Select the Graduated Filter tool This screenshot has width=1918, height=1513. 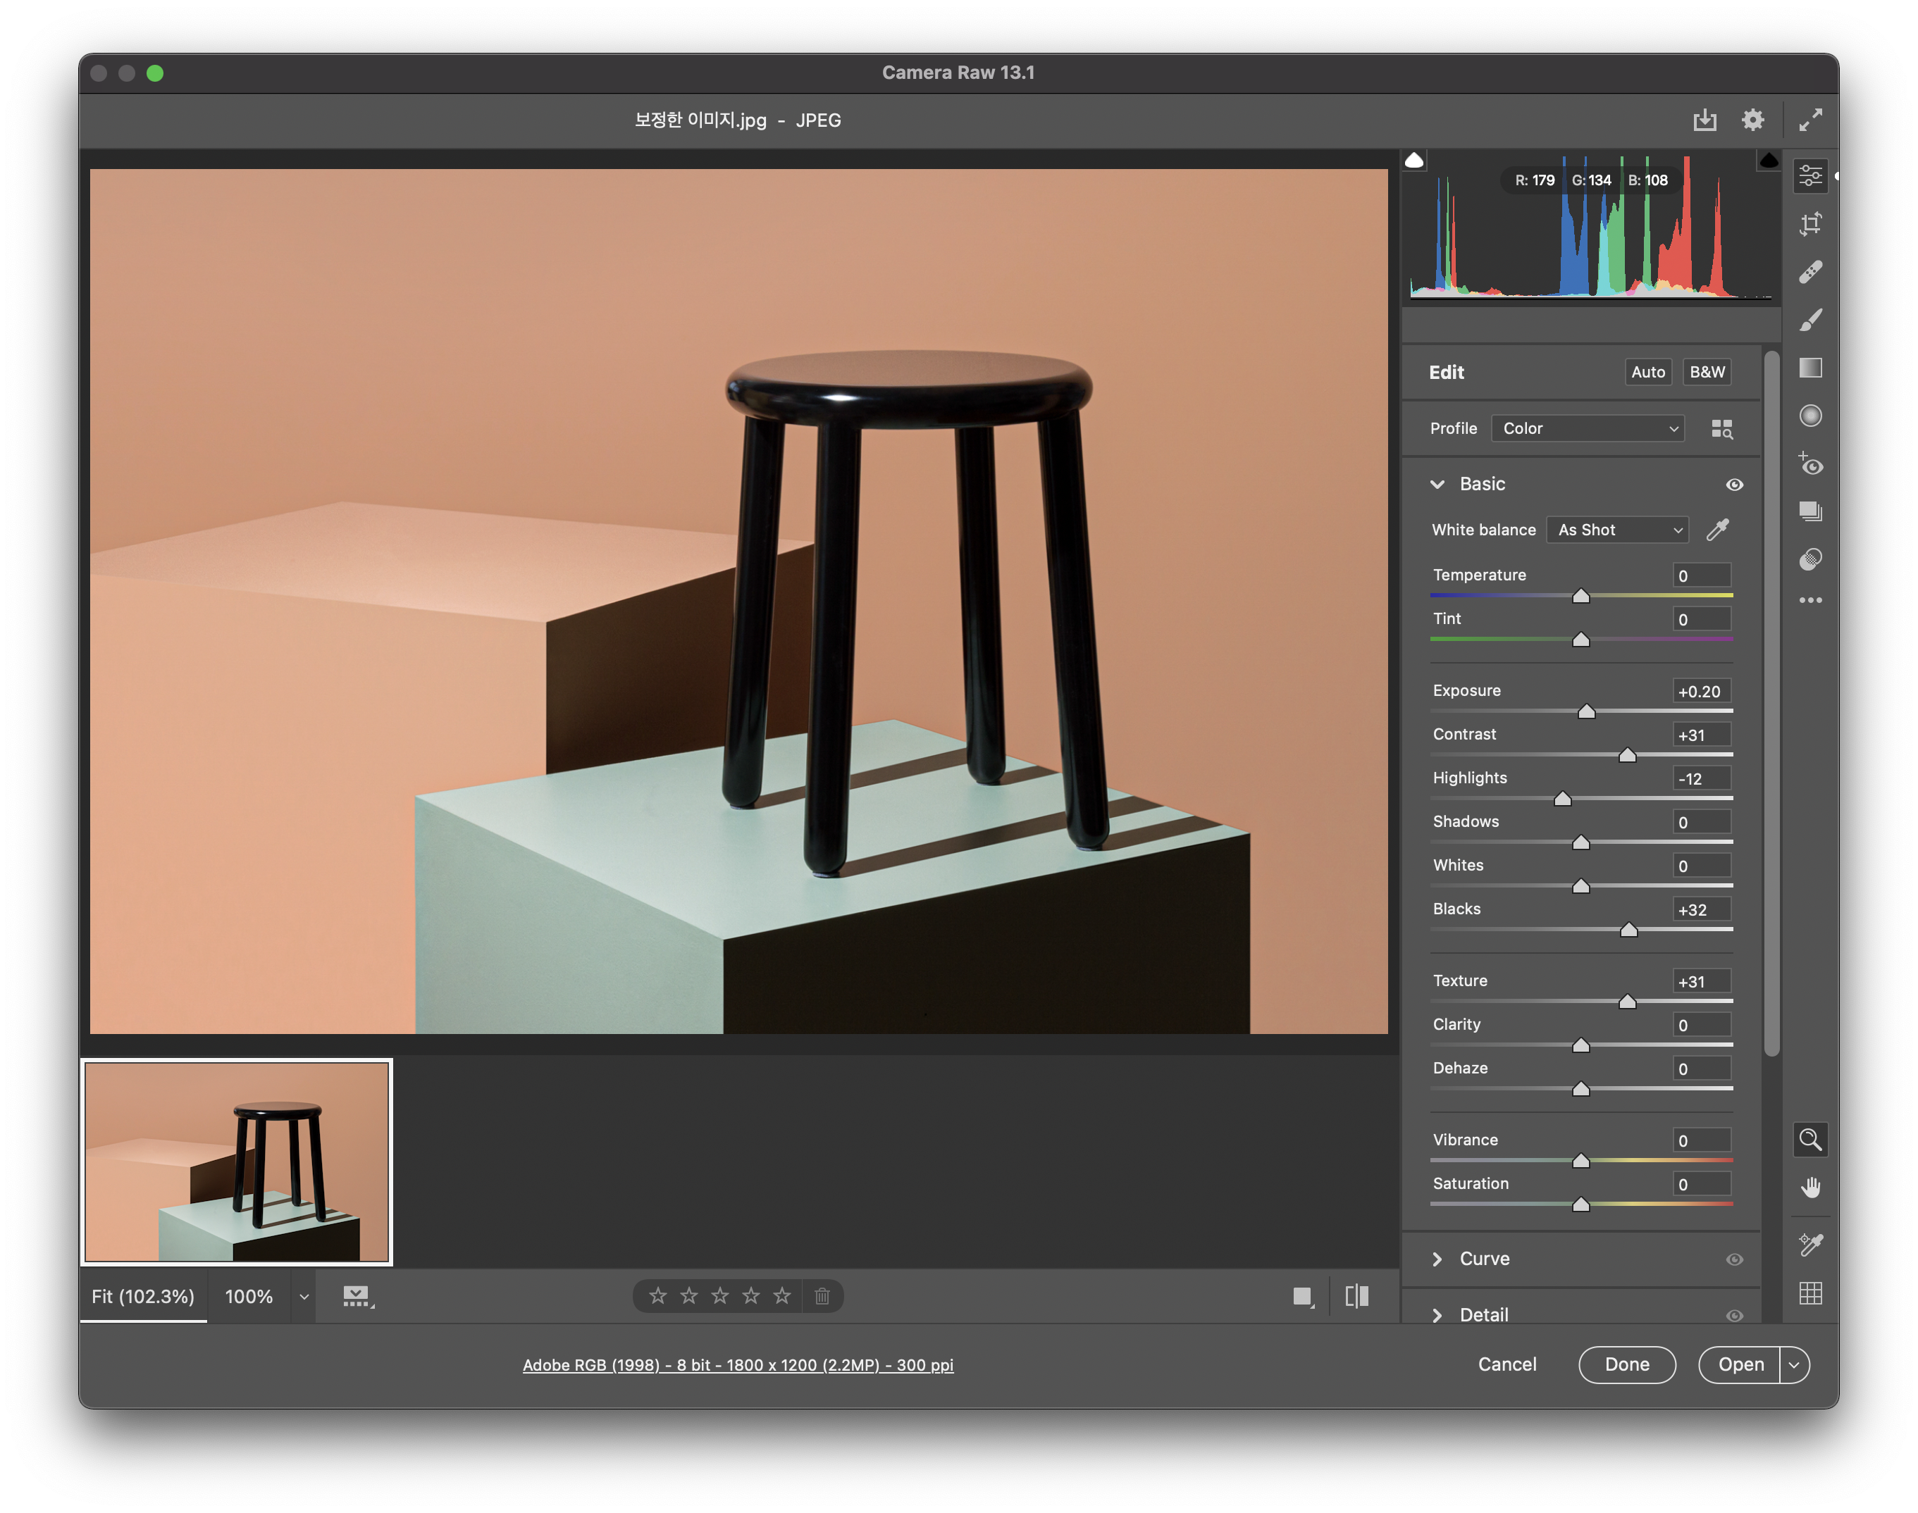click(1811, 368)
